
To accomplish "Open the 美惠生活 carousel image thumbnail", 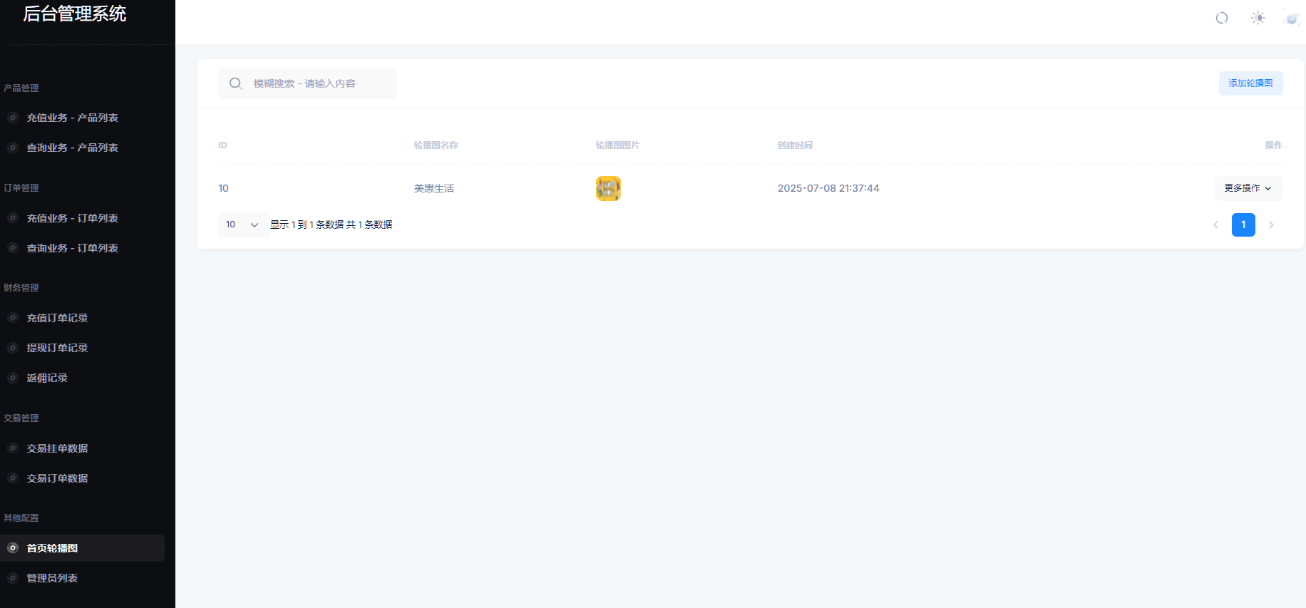I will click(608, 188).
